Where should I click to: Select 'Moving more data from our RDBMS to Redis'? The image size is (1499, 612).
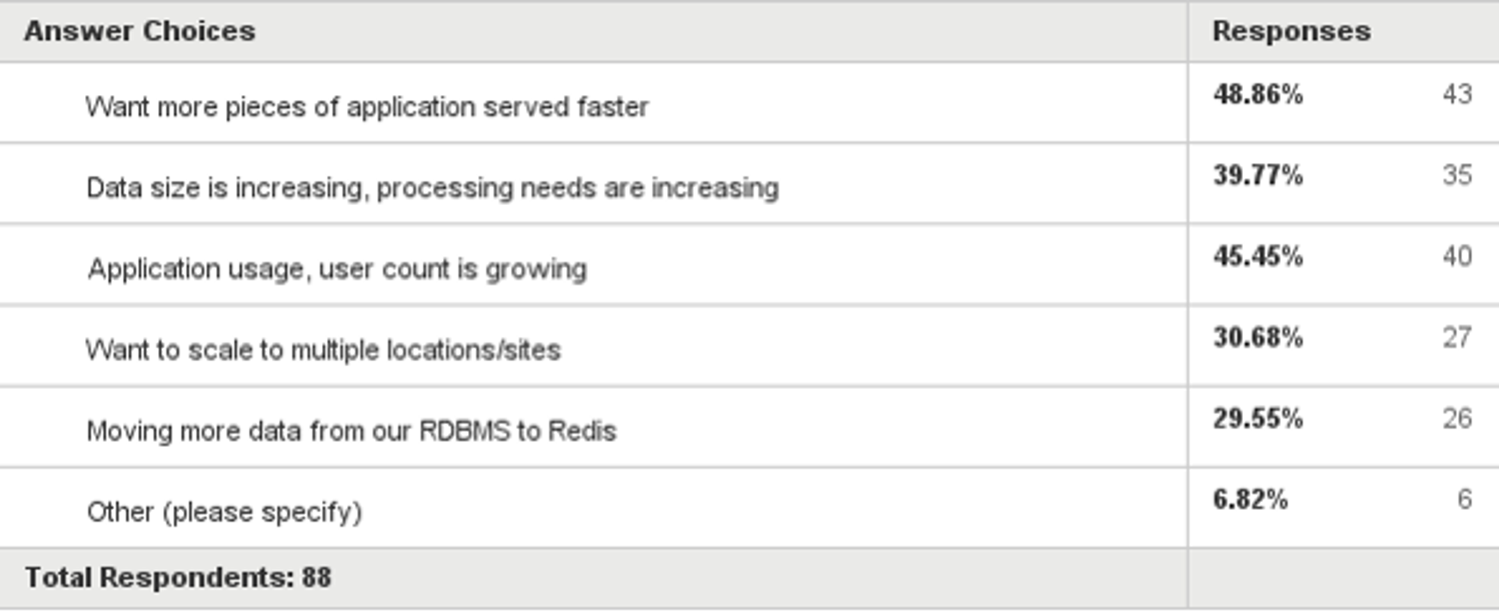point(351,431)
